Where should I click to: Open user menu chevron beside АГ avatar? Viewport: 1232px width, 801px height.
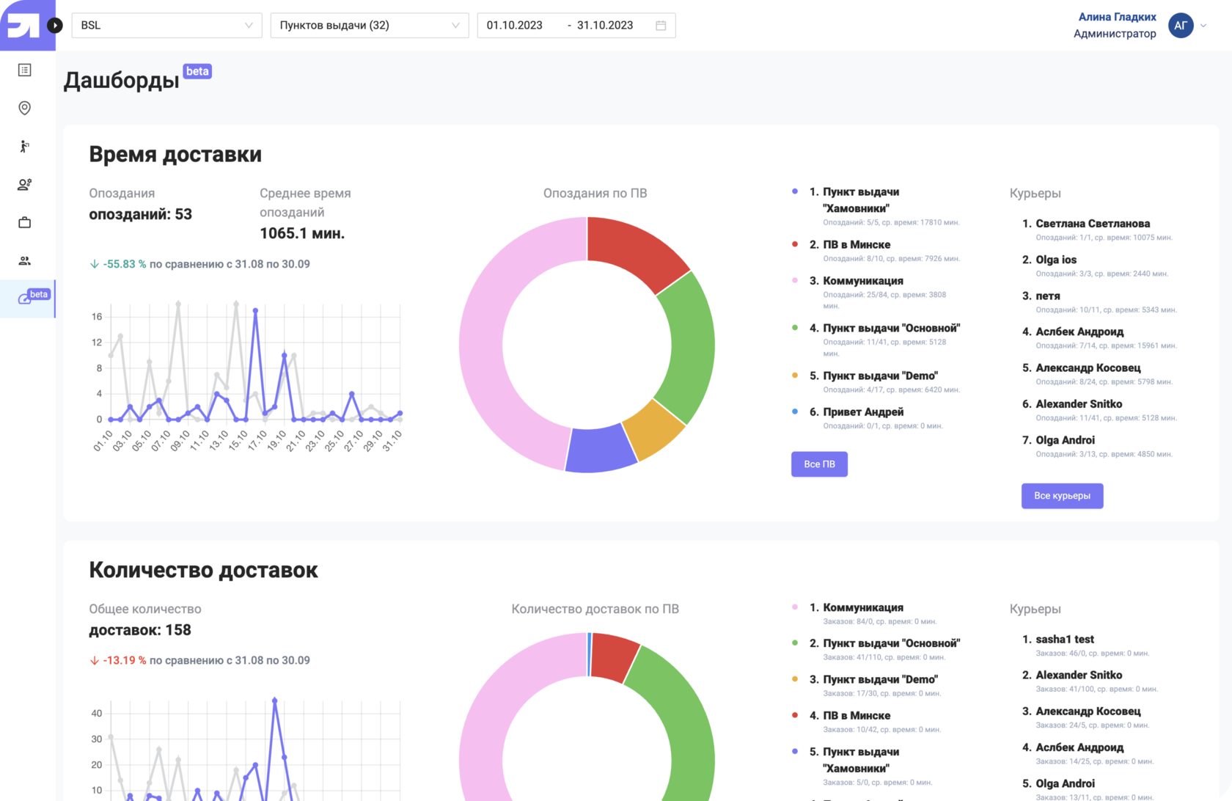[1203, 25]
